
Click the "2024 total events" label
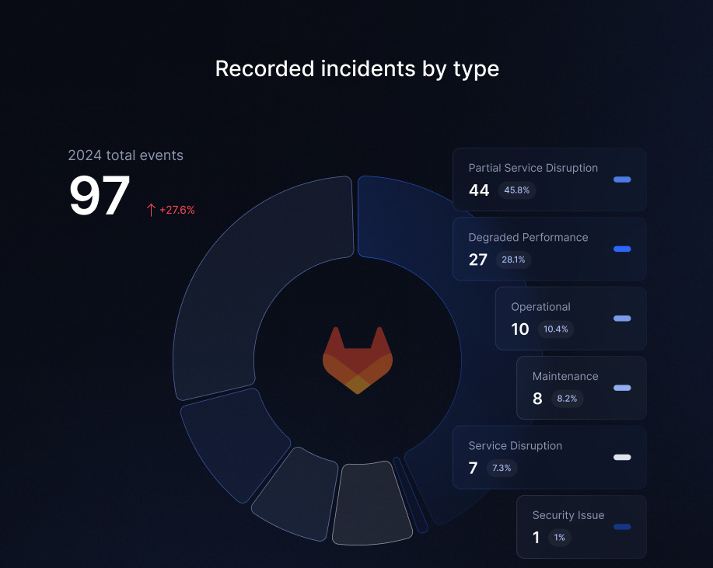tap(125, 155)
